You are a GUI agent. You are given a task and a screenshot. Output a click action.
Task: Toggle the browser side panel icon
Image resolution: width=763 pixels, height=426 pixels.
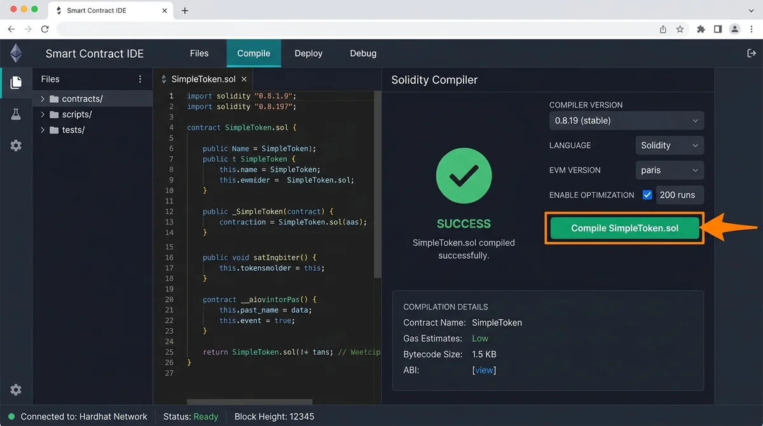(718, 29)
